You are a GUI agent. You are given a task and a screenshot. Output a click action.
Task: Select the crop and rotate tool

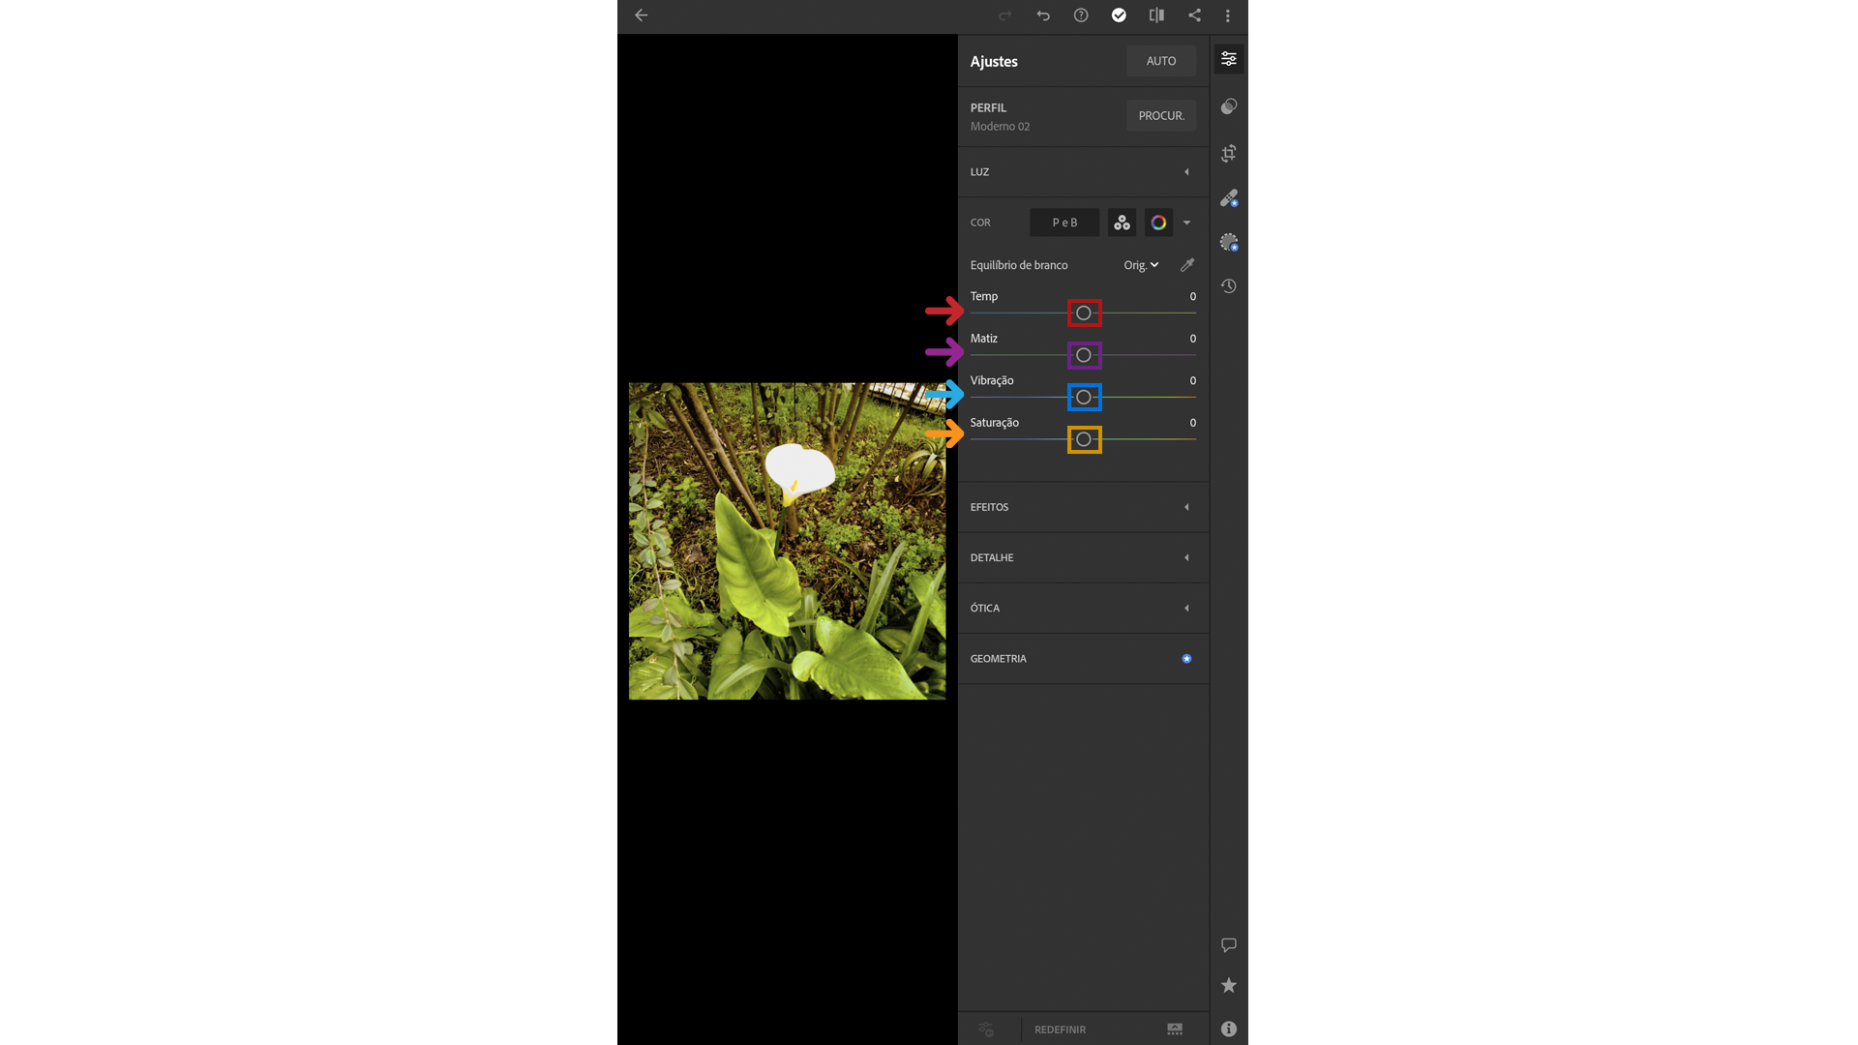(1229, 153)
